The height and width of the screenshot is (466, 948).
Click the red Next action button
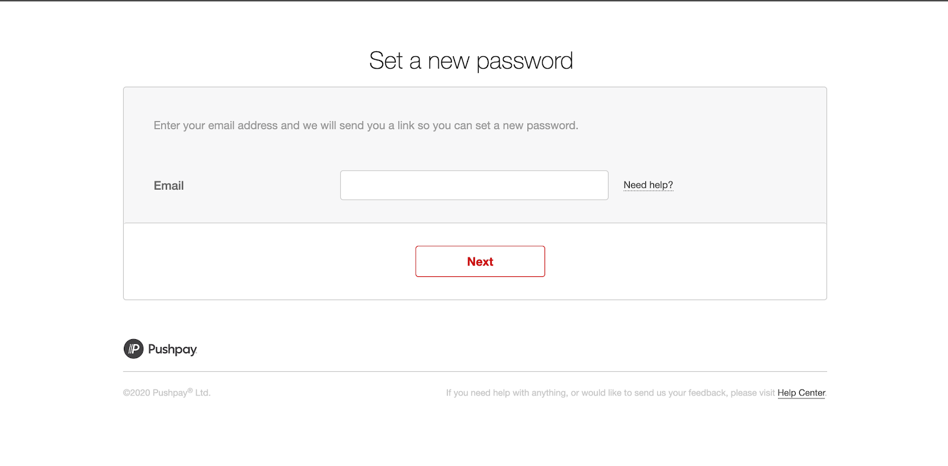pyautogui.click(x=480, y=261)
